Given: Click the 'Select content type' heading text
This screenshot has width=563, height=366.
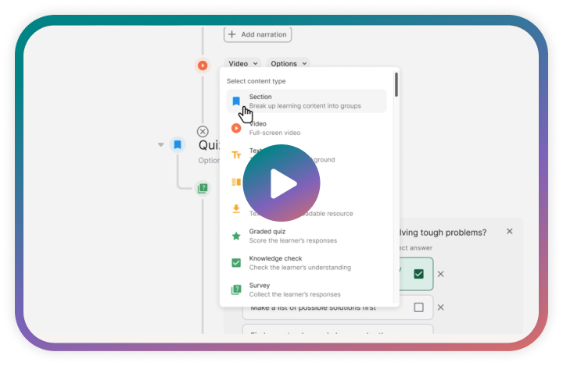Looking at the screenshot, I should pyautogui.click(x=256, y=81).
